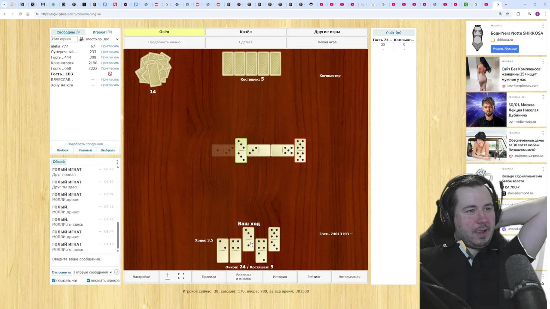
Task: Click the 'Авторизация' button
Action: click(x=349, y=277)
